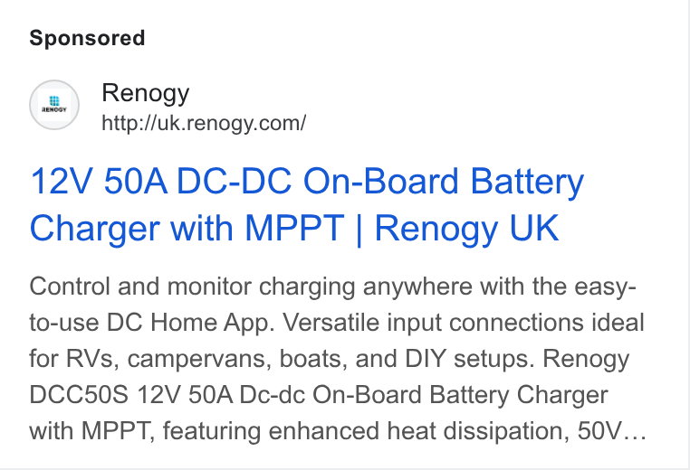Click 'Control and monitor charging' description line
690x470 pixels.
click(192, 287)
